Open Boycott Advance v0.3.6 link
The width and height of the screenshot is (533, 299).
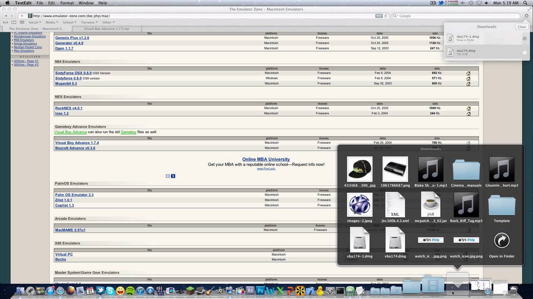[75, 148]
